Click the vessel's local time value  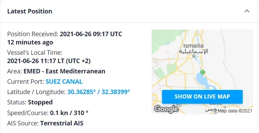coord(49,61)
